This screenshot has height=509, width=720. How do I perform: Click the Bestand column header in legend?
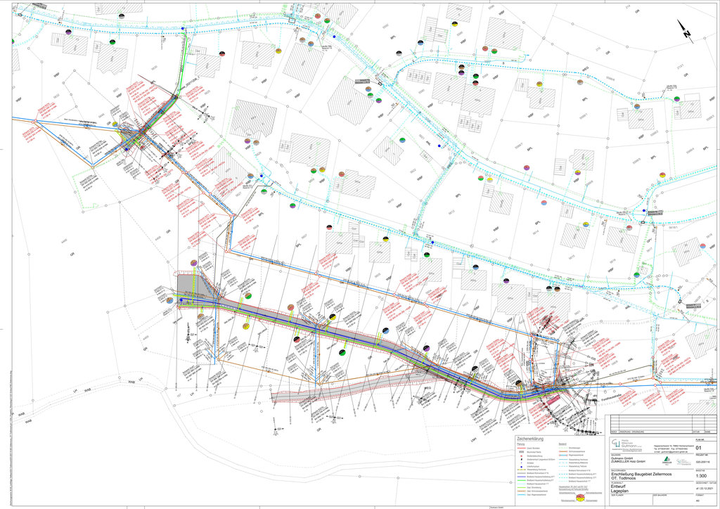coord(562,444)
